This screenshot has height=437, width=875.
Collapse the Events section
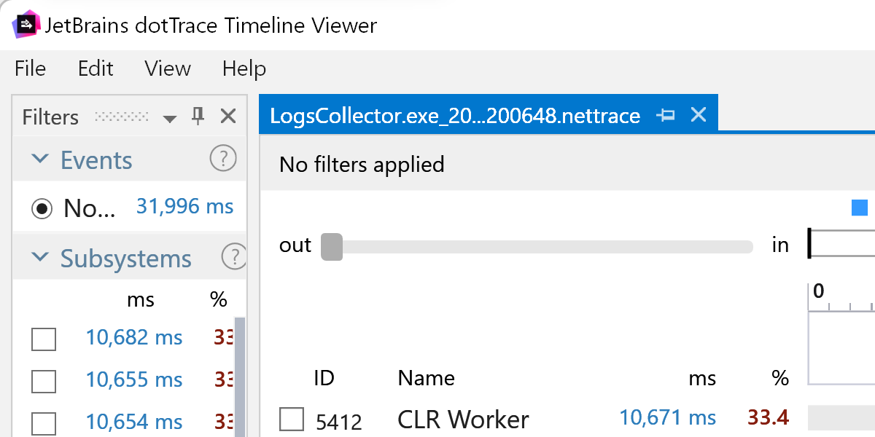point(42,160)
